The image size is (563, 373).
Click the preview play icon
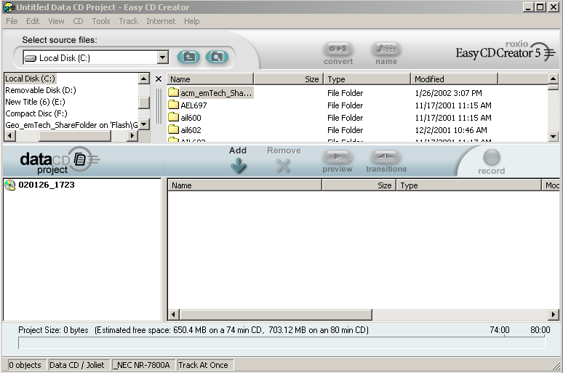[338, 156]
